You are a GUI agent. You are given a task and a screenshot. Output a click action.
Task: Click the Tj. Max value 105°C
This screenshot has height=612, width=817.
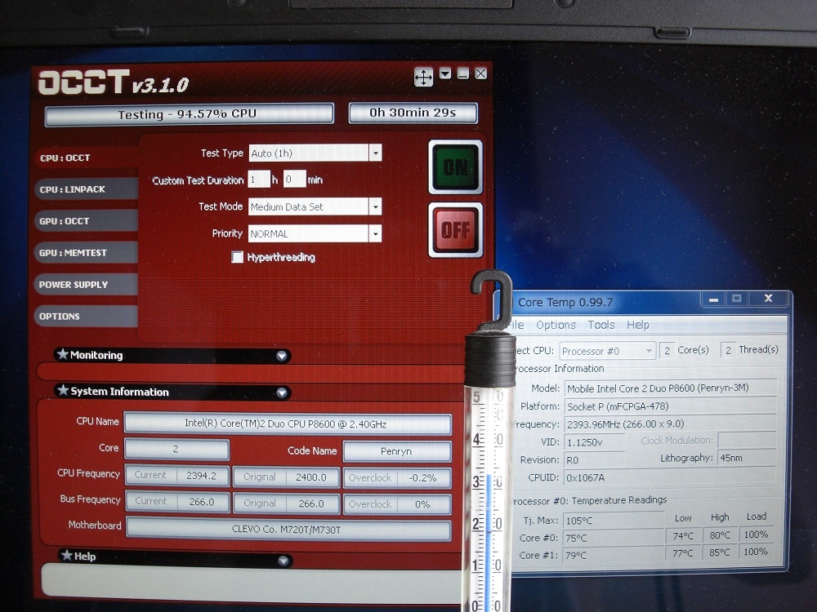coord(613,521)
